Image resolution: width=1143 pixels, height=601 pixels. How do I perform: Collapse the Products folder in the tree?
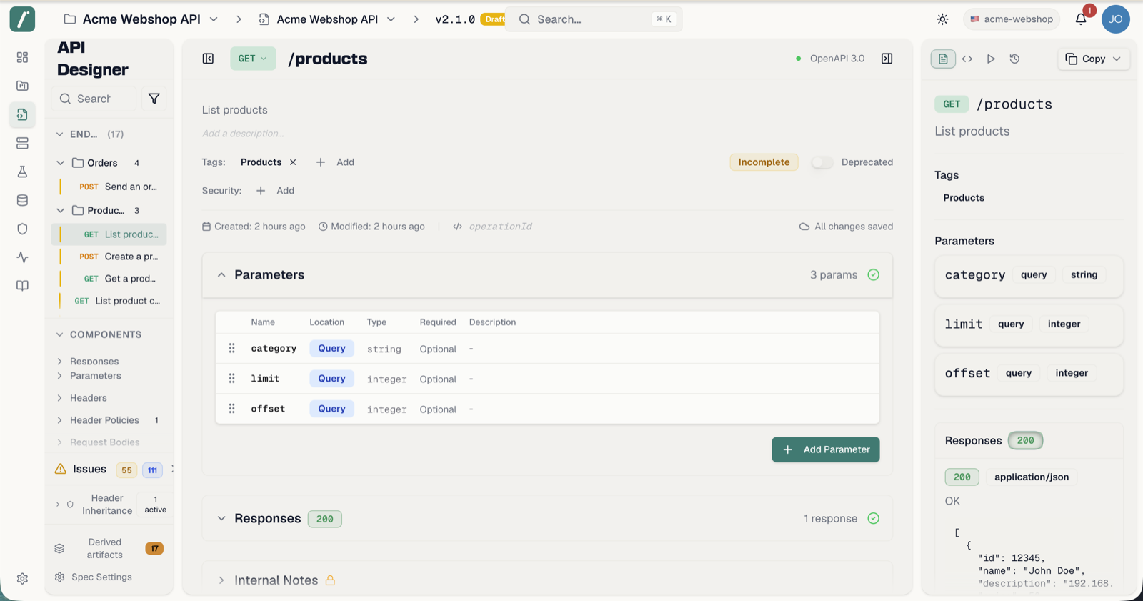pos(61,211)
